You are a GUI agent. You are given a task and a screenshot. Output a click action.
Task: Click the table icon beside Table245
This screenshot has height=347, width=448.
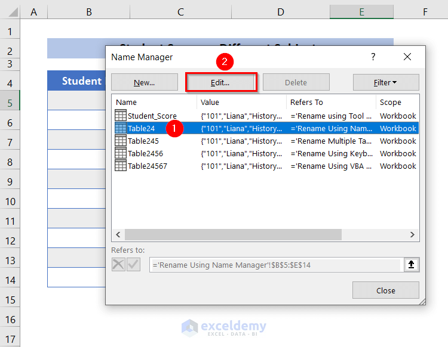pos(120,141)
